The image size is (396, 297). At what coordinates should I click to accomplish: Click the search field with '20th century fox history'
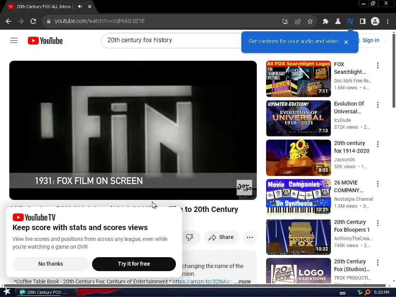click(172, 40)
